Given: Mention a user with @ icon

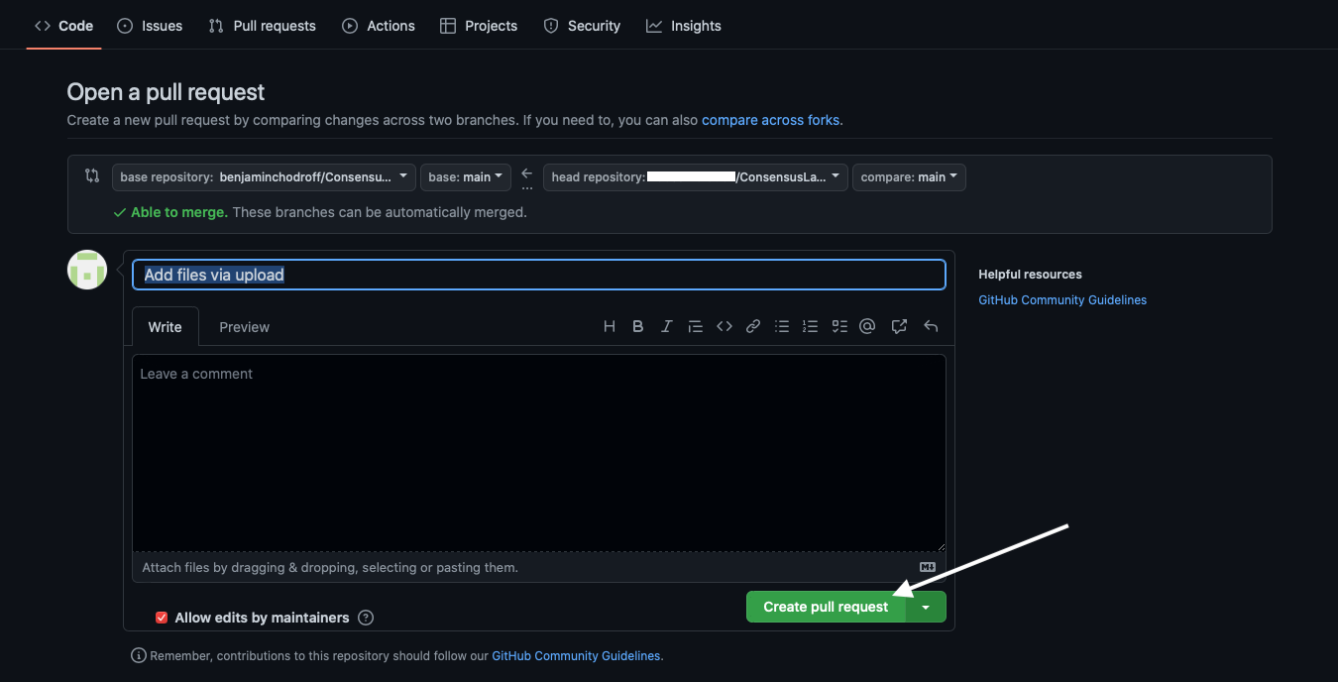Looking at the screenshot, I should click(868, 326).
